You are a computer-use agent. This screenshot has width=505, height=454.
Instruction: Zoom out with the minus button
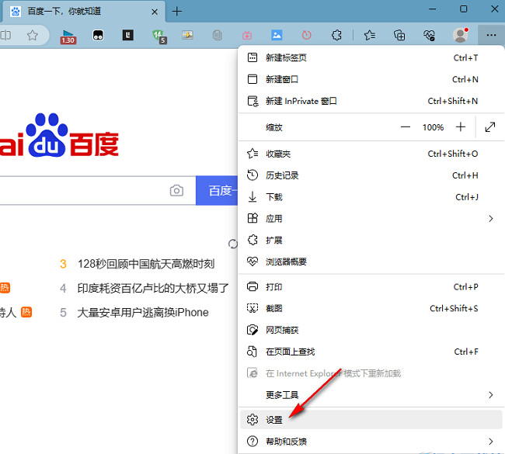[x=405, y=127]
